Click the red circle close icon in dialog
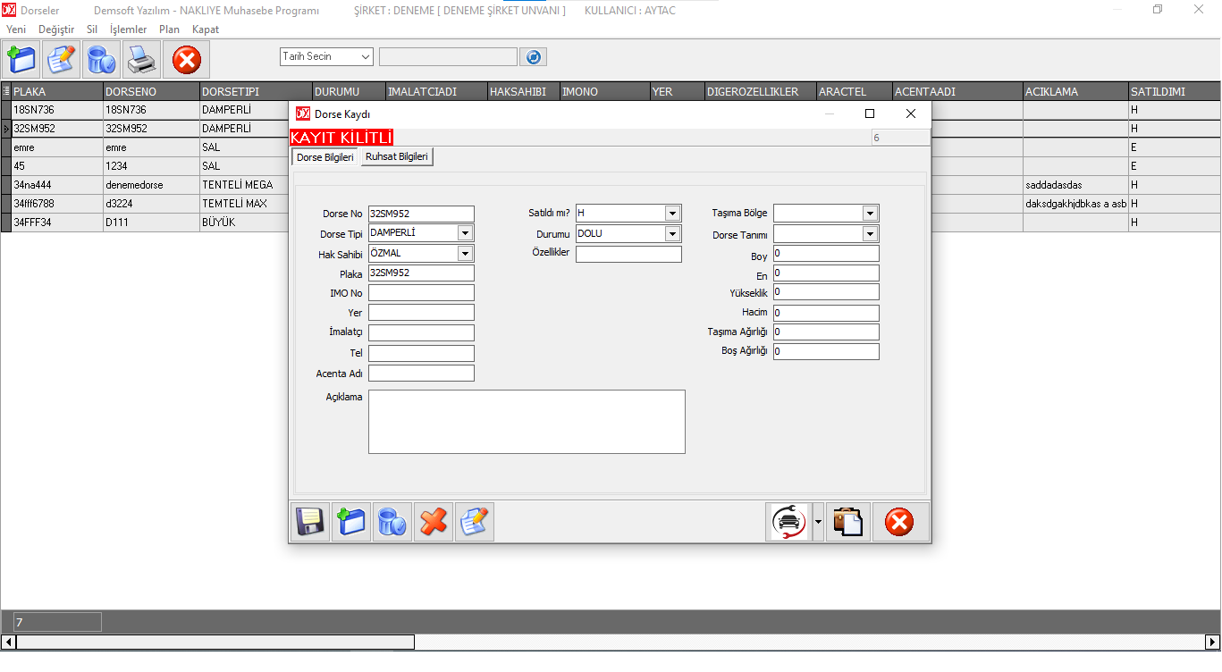The height and width of the screenshot is (672, 1222). (x=900, y=522)
